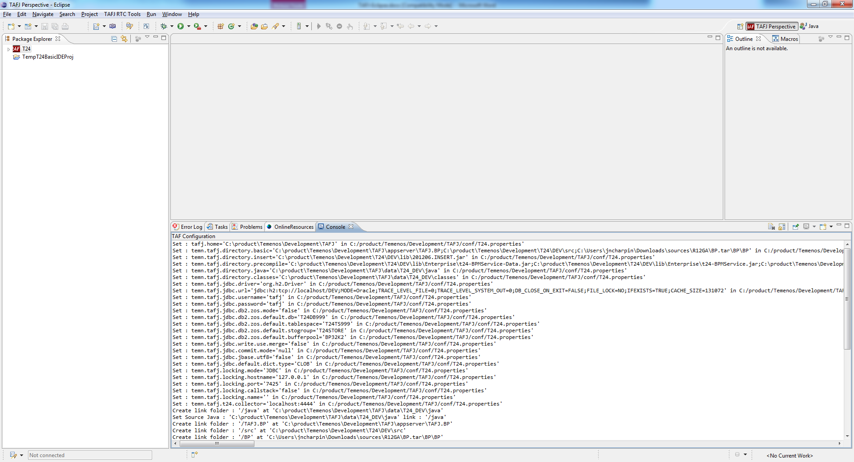854x462 pixels.
Task: Toggle Link with Editor in Package Explorer
Action: pyautogui.click(x=124, y=39)
